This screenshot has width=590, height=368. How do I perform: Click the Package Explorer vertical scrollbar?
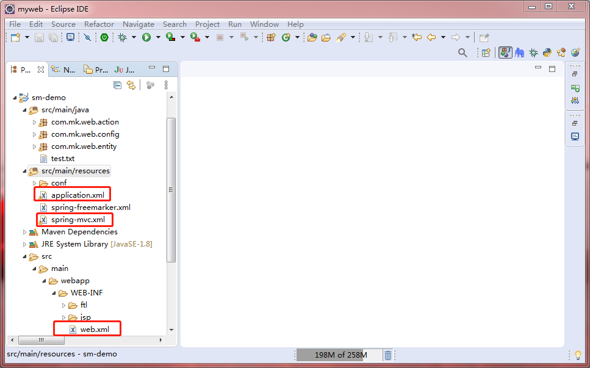171,190
